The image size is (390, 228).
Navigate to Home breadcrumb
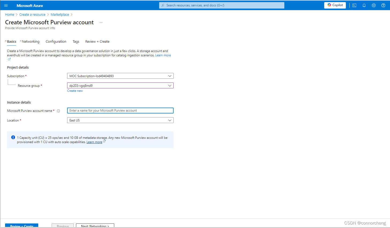click(x=10, y=15)
